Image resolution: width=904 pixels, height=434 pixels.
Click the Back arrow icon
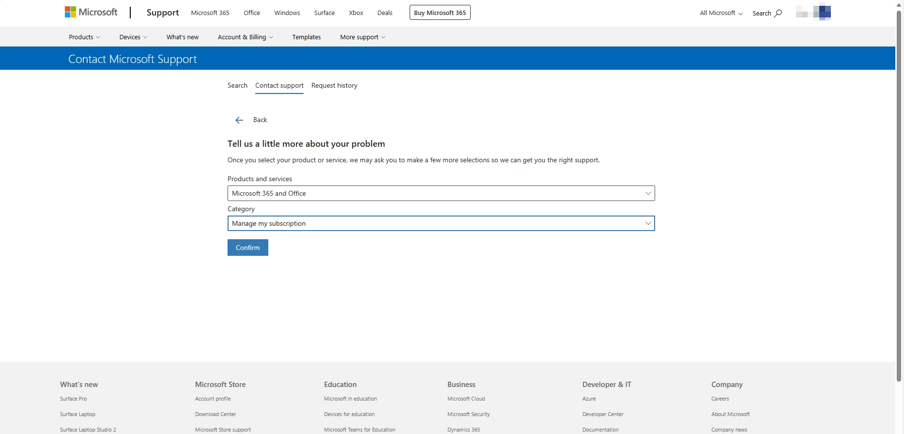(x=239, y=120)
